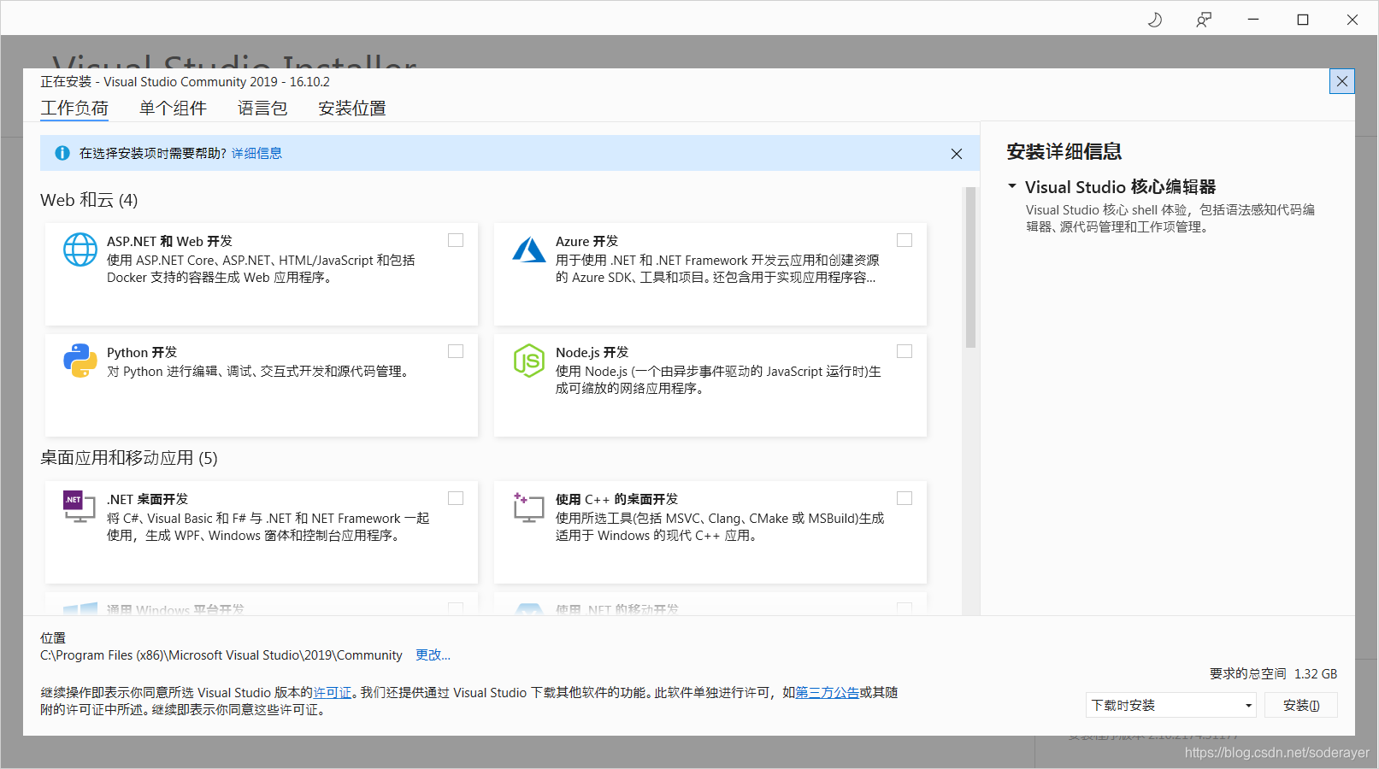
Task: Check the Python 开发 workload box
Action: [456, 351]
